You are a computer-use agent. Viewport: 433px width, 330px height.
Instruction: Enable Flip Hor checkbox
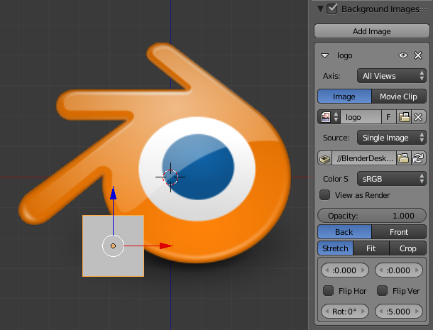(328, 290)
